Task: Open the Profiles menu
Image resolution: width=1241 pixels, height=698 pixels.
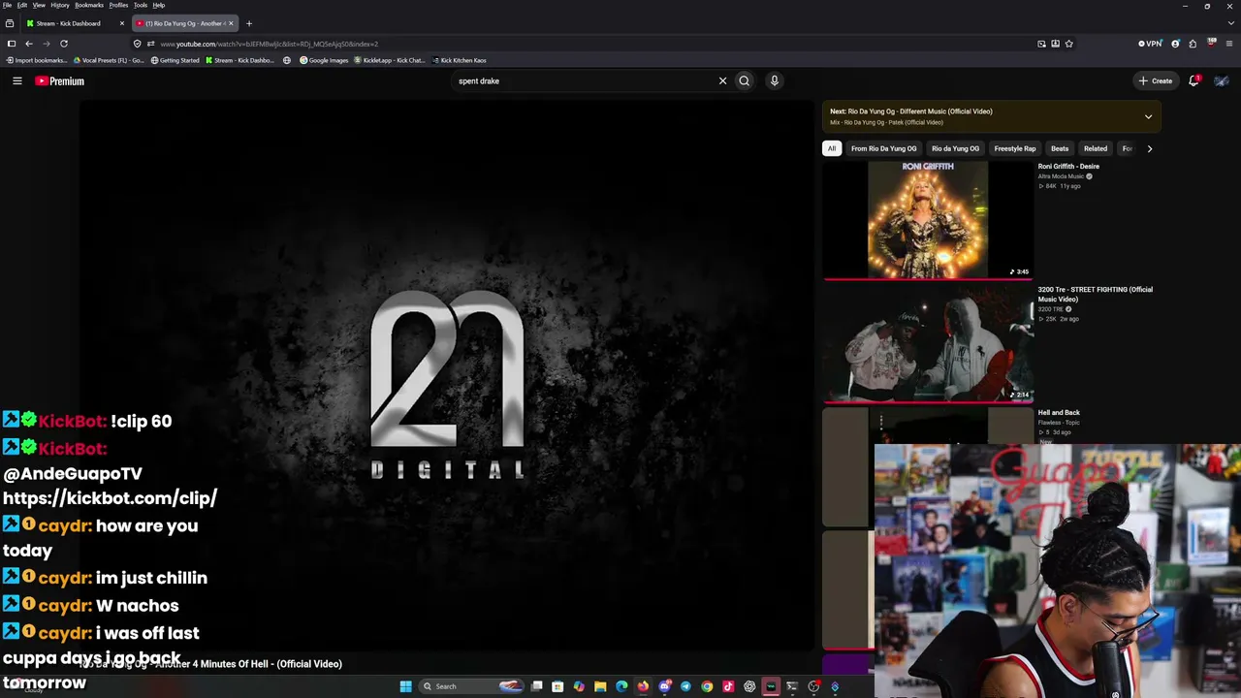Action: pos(118,5)
